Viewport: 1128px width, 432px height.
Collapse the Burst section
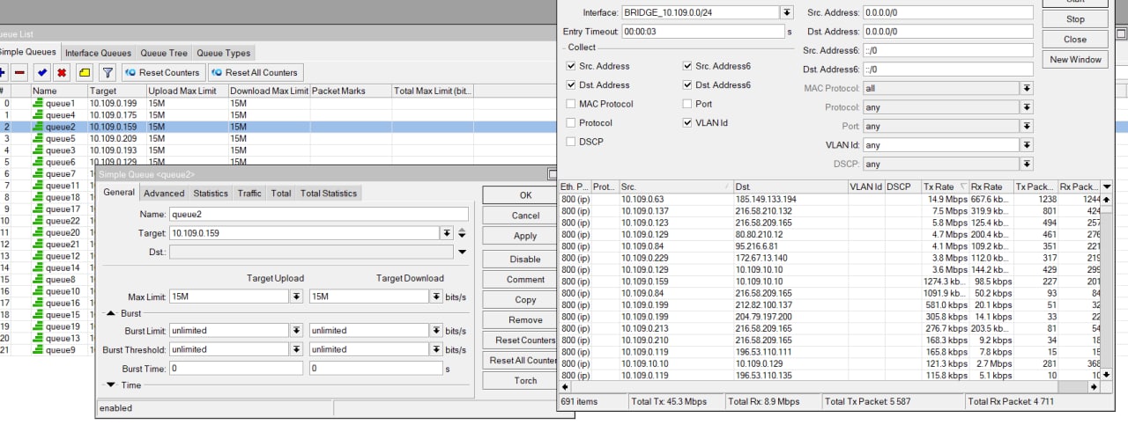point(111,313)
